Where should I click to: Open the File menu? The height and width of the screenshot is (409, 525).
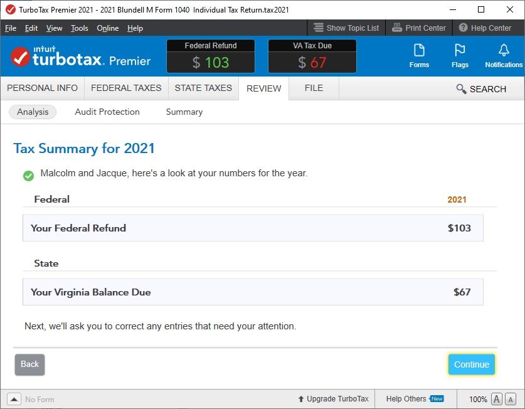point(11,28)
